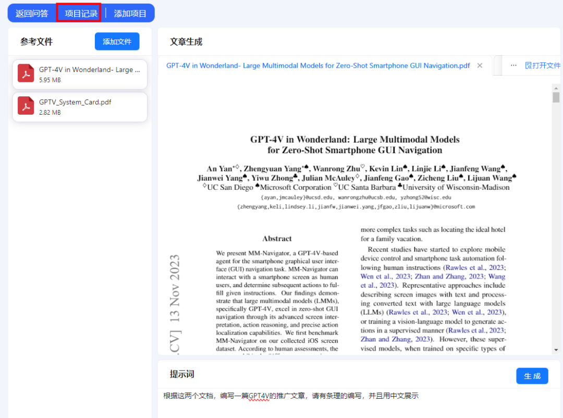This screenshot has height=418, width=563.
Task: Select the GPTV_System_Card.pdf file name
Action: pyautogui.click(x=75, y=102)
